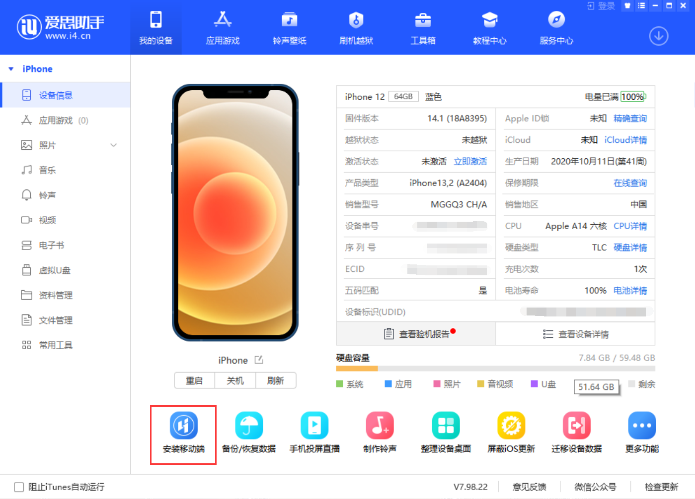This screenshot has height=499, width=695.
Task: Click version text V7.98.22
Action: 470,487
